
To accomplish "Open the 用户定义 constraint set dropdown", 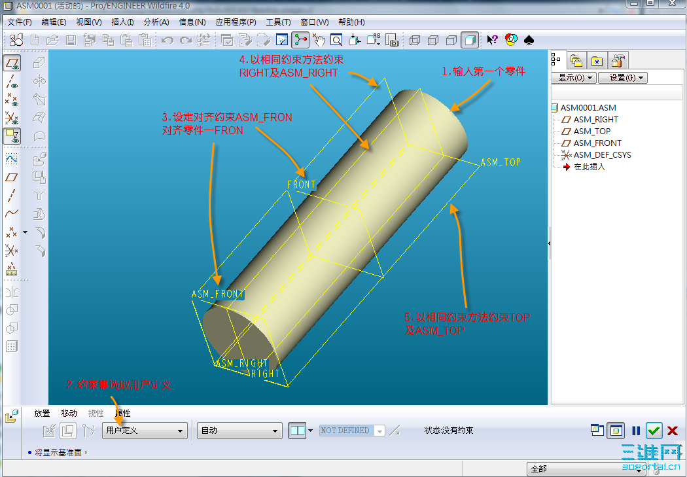I will 145,431.
